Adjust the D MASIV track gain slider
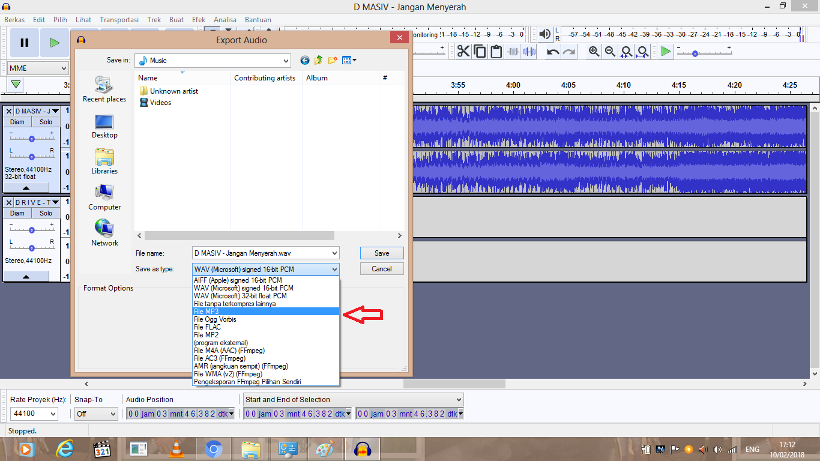The width and height of the screenshot is (820, 461). coord(31,138)
